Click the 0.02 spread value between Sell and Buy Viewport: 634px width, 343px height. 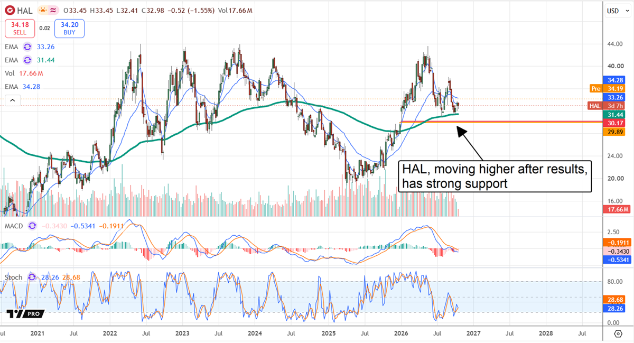point(44,28)
